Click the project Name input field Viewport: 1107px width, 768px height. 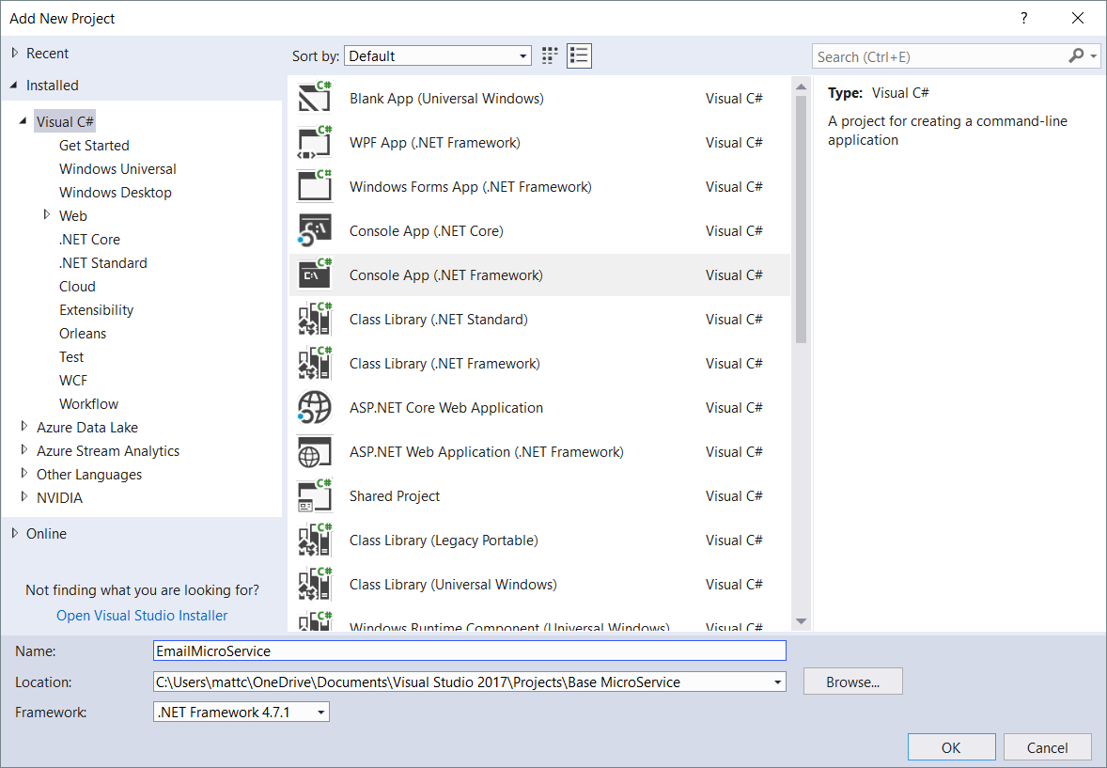470,650
